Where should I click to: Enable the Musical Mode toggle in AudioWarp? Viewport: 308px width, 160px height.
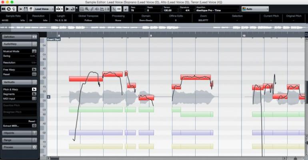coord(34,51)
